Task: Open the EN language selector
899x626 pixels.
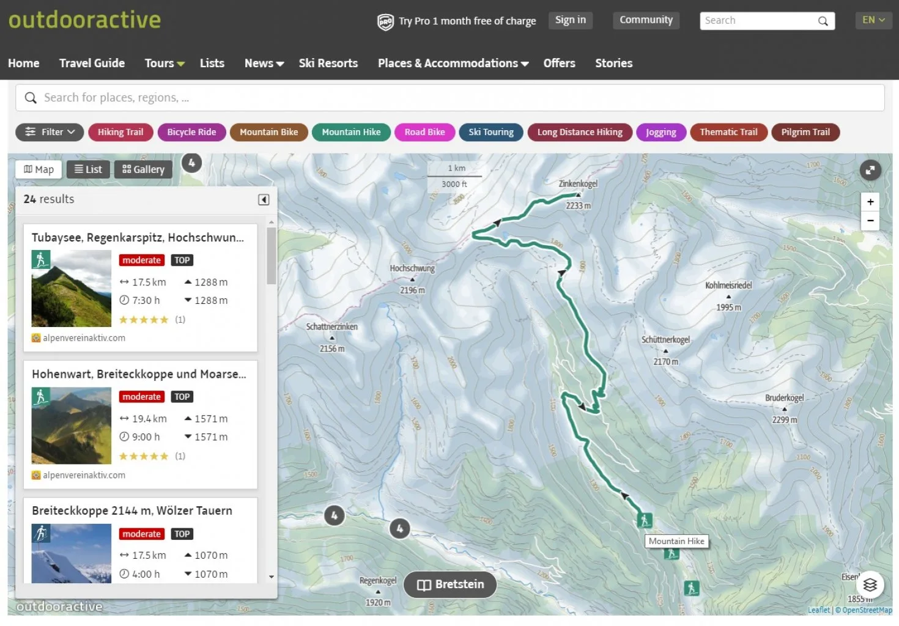Action: coord(873,20)
